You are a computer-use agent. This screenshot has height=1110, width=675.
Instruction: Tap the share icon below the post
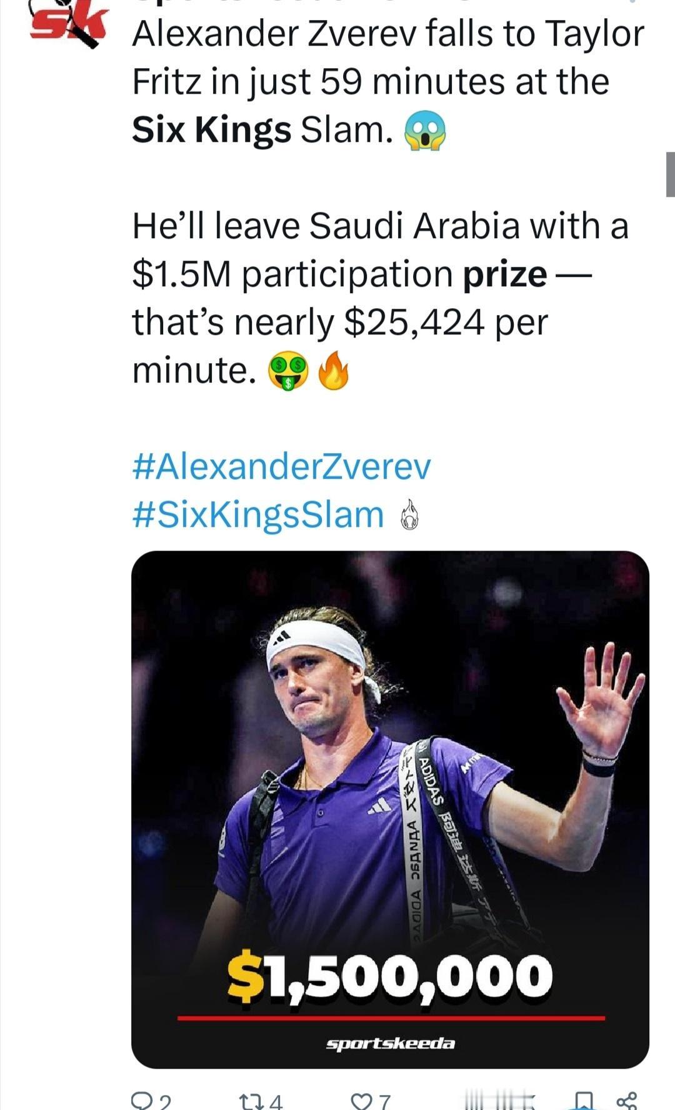click(x=626, y=1101)
